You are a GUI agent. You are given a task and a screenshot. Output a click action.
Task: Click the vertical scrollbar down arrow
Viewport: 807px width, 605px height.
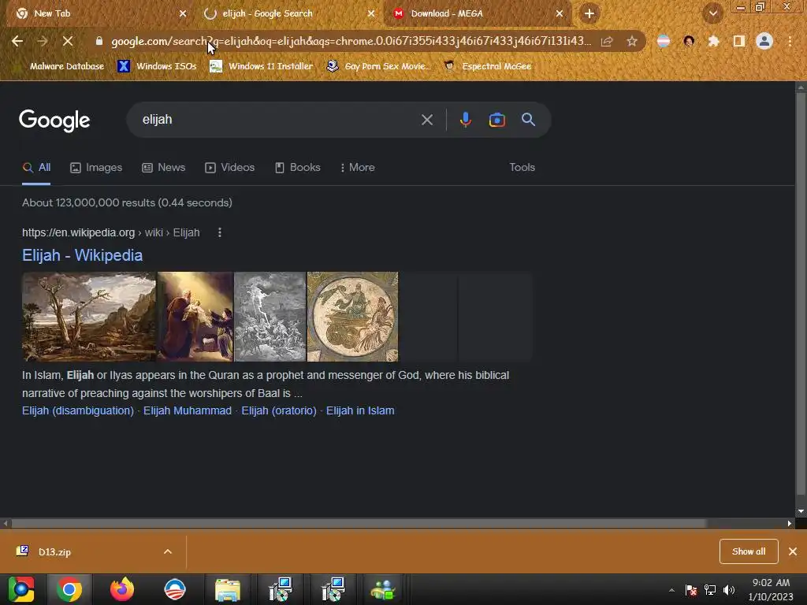(x=801, y=511)
